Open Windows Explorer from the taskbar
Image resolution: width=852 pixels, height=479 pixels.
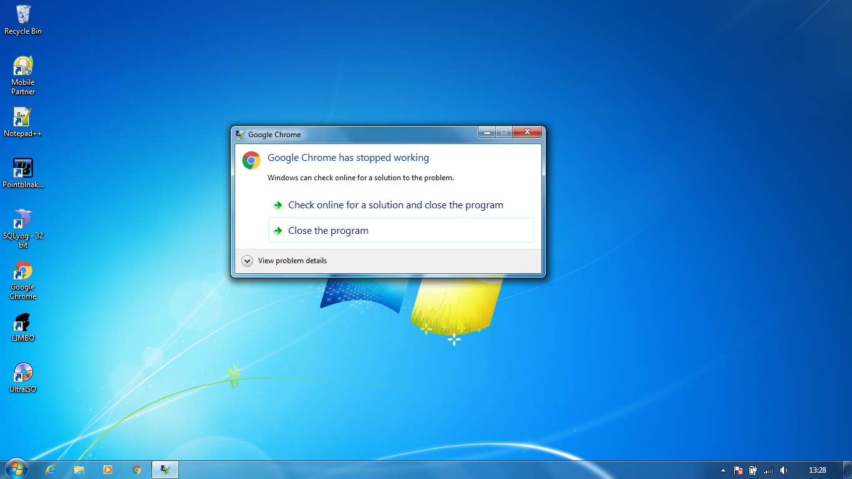coord(79,470)
